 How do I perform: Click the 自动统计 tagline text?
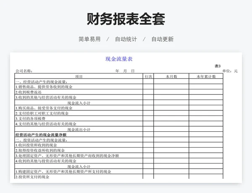(126, 39)
